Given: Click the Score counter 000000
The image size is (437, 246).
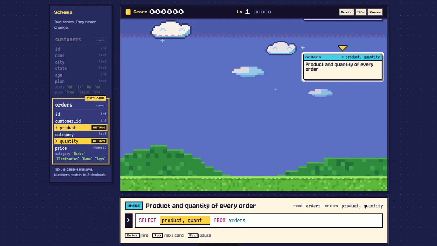Looking at the screenshot, I should (x=167, y=12).
